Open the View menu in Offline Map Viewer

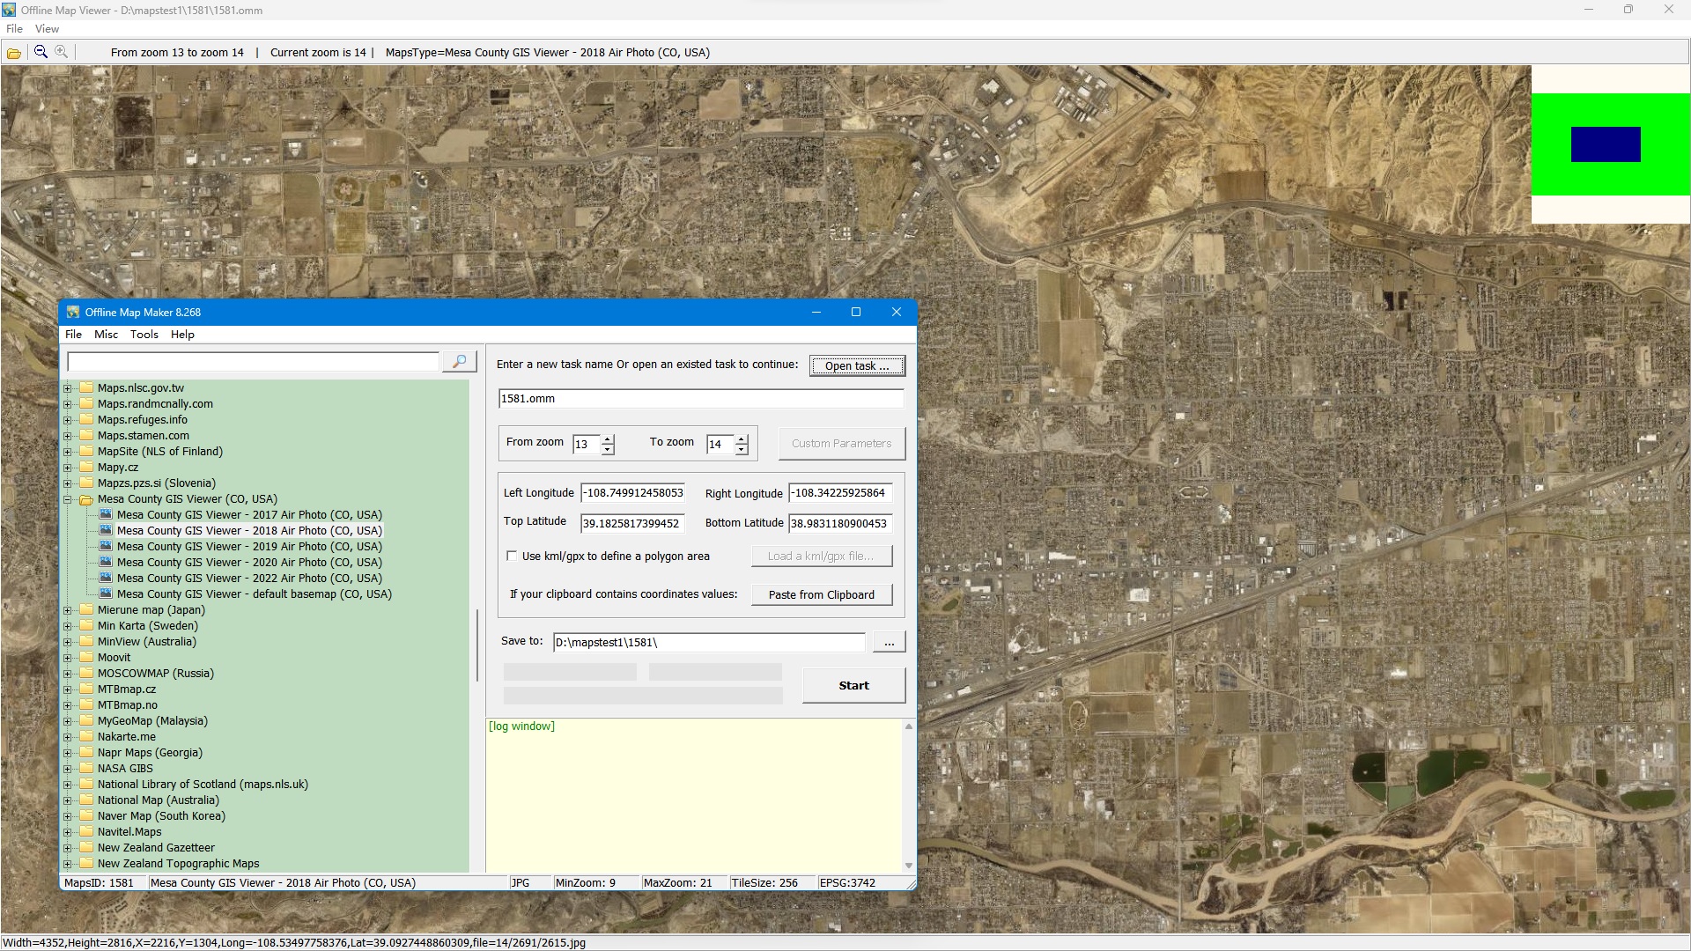click(47, 28)
